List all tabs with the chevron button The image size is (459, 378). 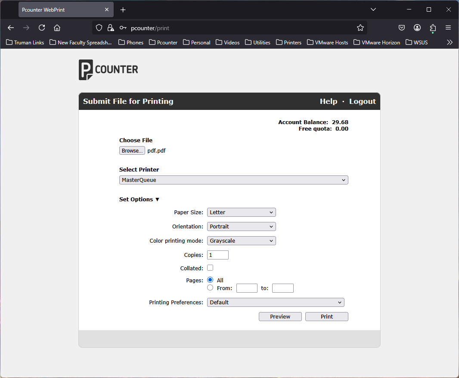point(373,9)
